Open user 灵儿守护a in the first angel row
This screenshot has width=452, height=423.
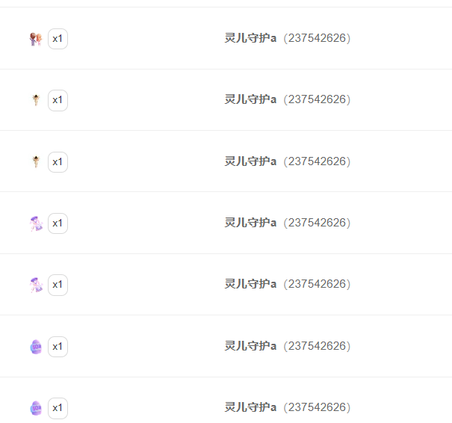click(x=250, y=99)
